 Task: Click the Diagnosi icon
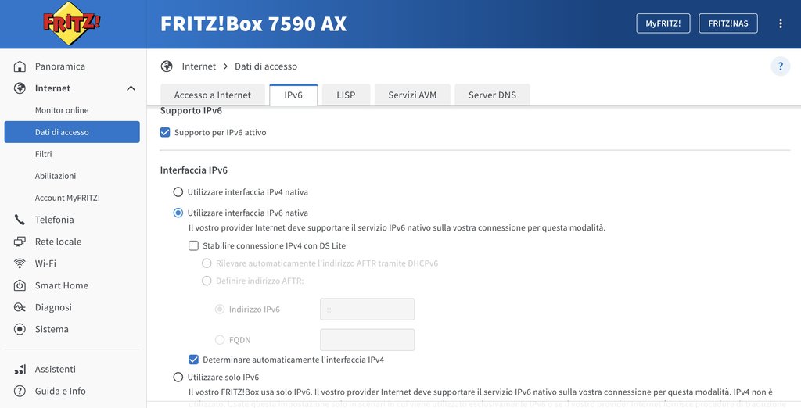coord(20,307)
